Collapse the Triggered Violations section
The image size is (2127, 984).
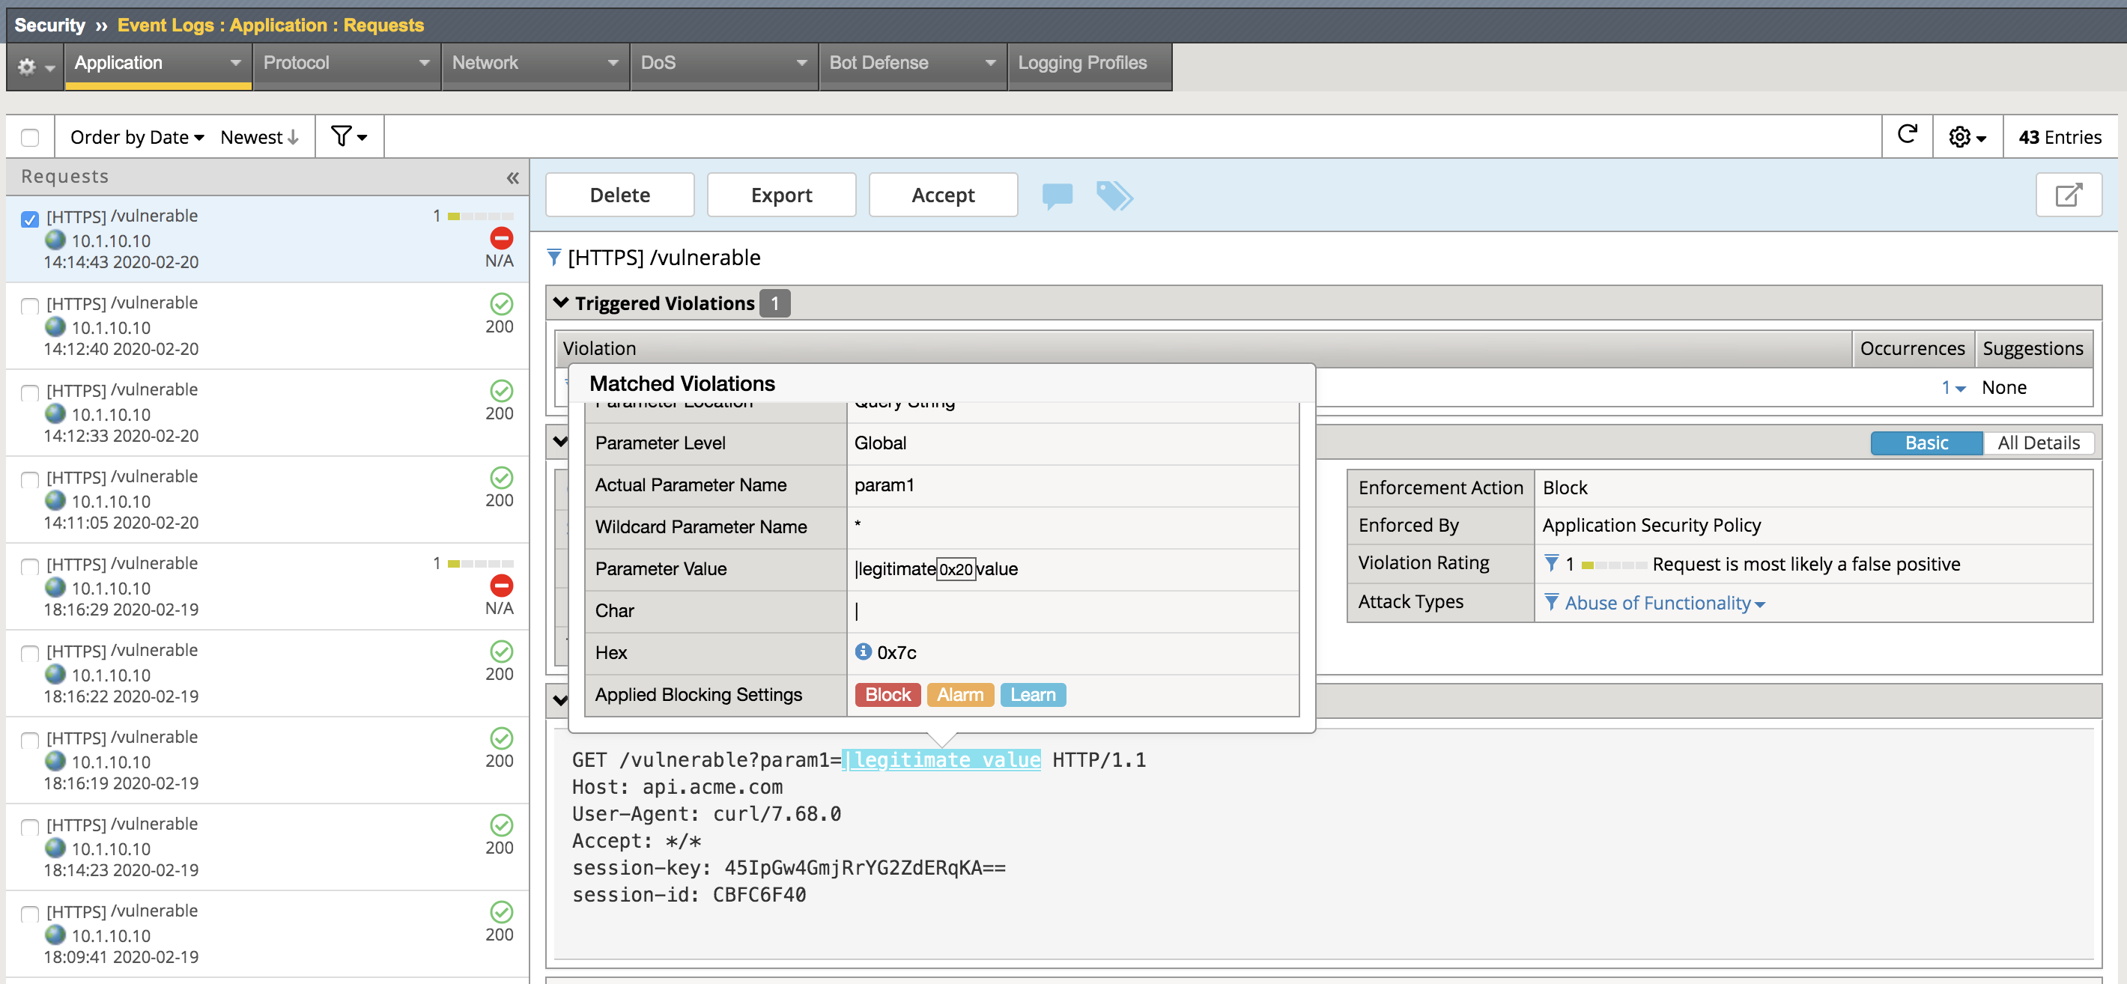pos(562,302)
